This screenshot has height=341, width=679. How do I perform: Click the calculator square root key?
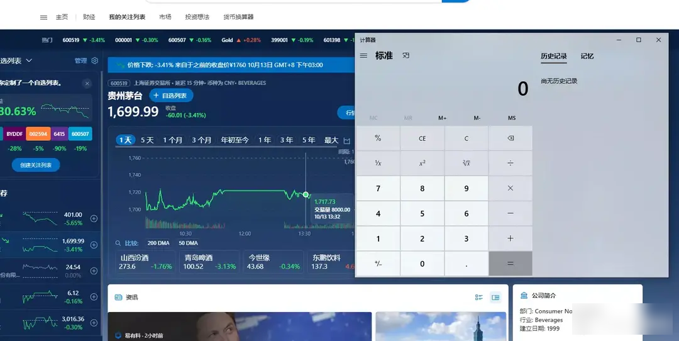pyautogui.click(x=466, y=164)
